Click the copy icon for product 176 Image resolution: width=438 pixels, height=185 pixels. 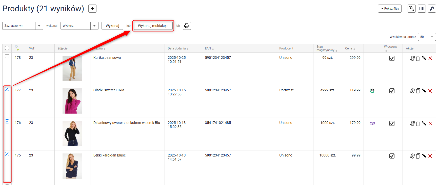[418, 123]
